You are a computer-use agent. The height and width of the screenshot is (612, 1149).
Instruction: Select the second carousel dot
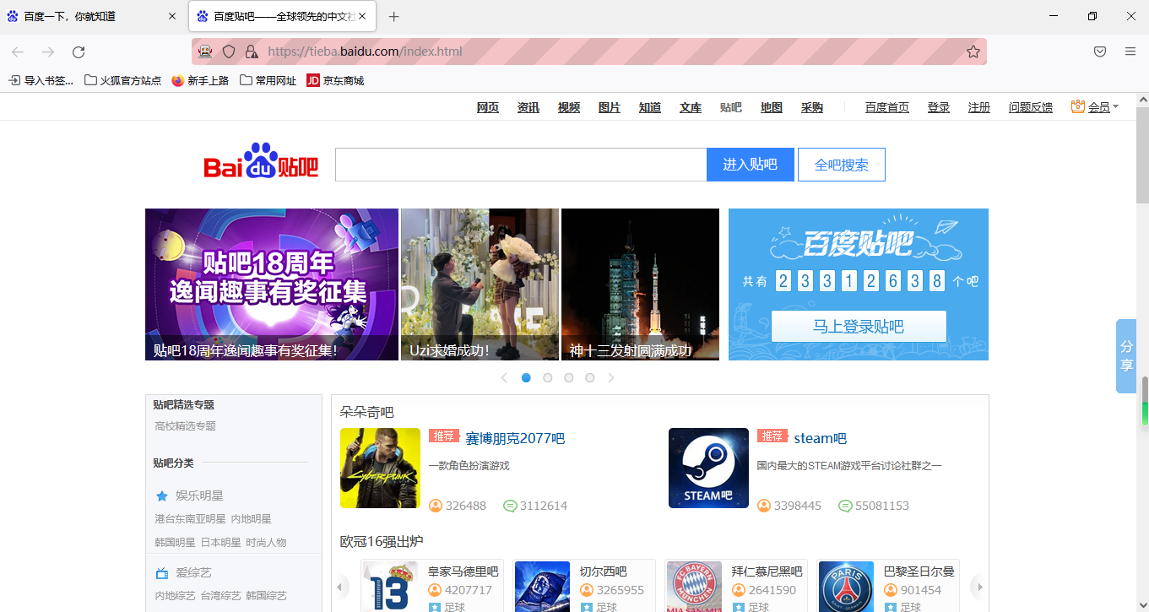click(x=547, y=378)
